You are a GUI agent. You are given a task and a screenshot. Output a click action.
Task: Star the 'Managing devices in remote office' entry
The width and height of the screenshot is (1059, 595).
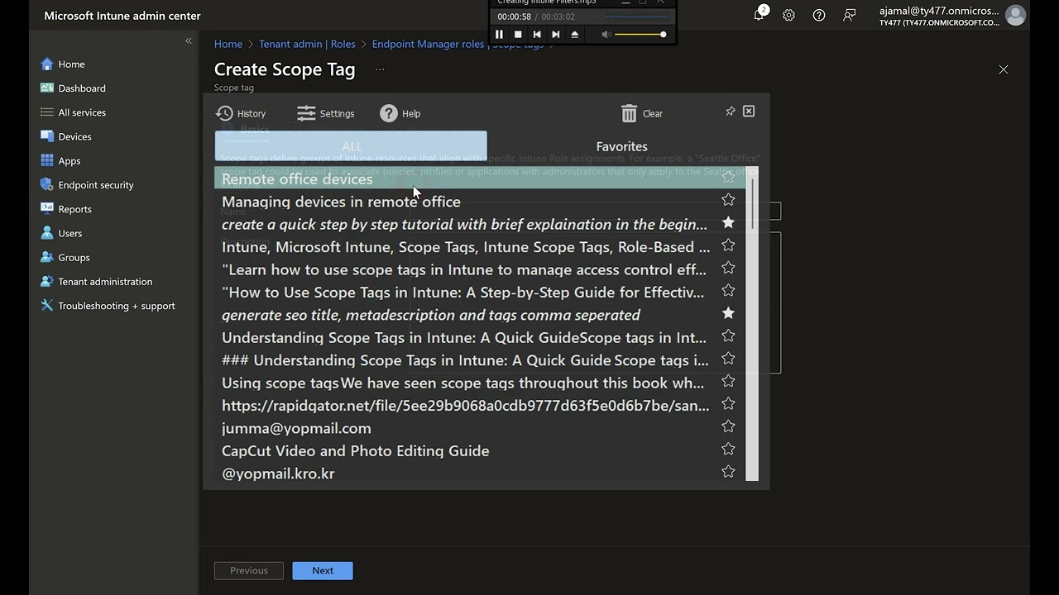tap(728, 200)
